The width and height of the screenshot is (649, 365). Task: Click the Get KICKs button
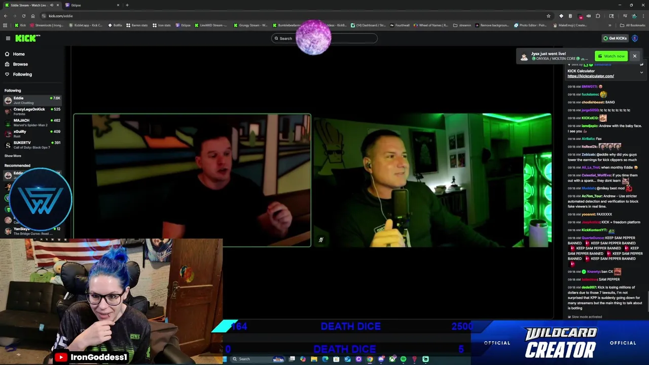click(615, 38)
